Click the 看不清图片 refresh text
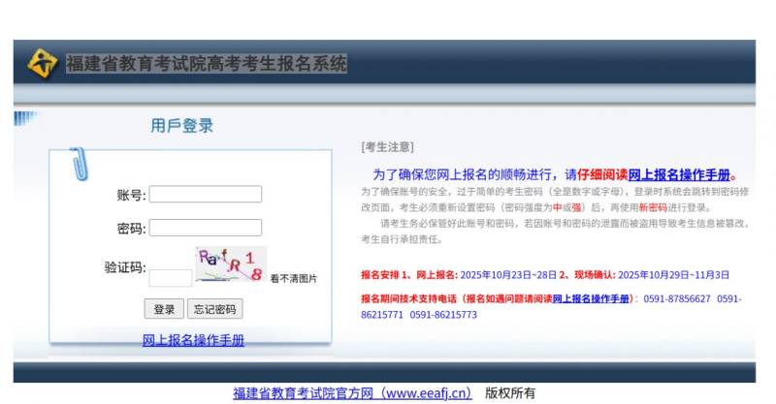Screen dimensions: 776x404 click(293, 279)
